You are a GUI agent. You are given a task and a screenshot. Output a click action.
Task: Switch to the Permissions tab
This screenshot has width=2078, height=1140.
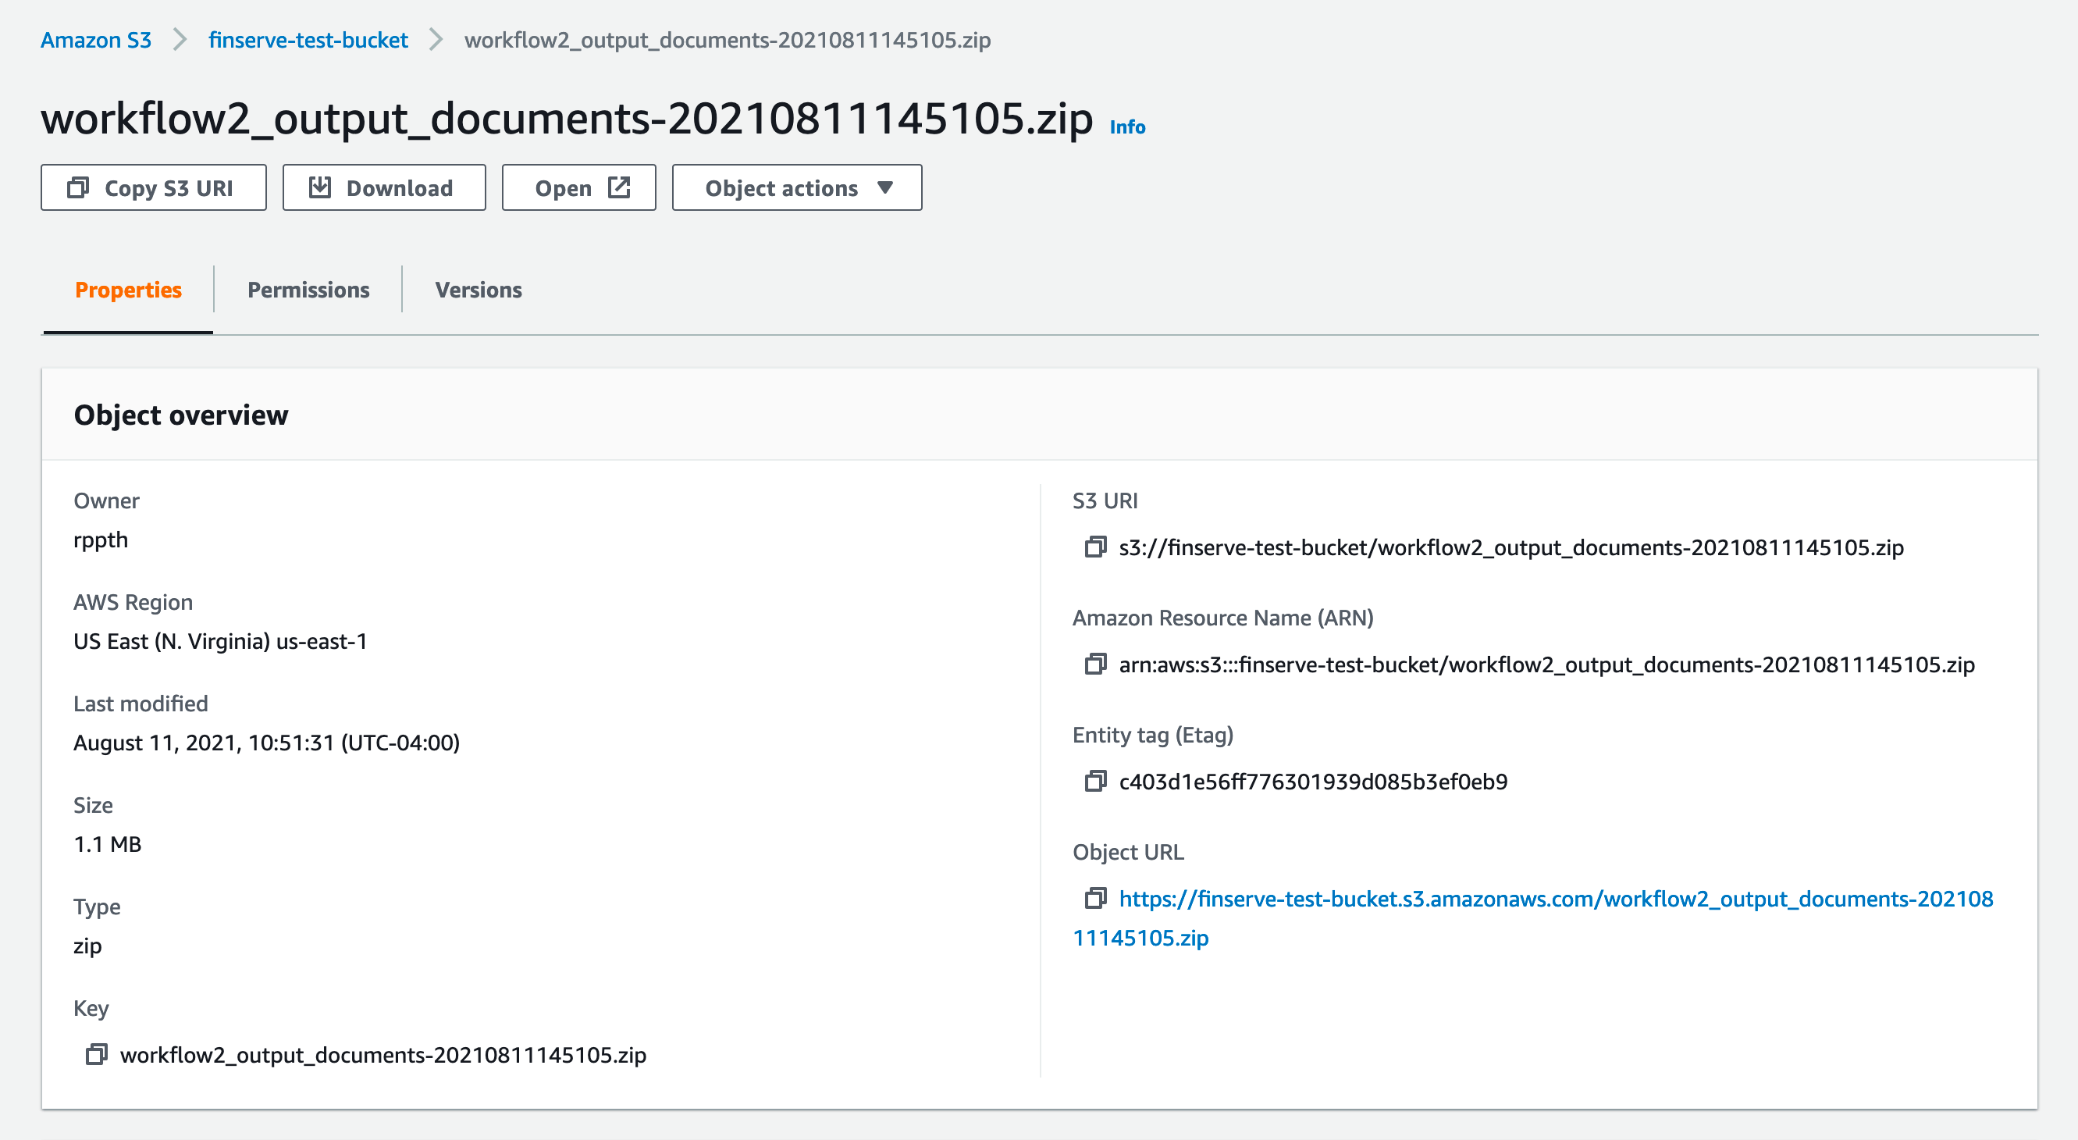coord(308,290)
